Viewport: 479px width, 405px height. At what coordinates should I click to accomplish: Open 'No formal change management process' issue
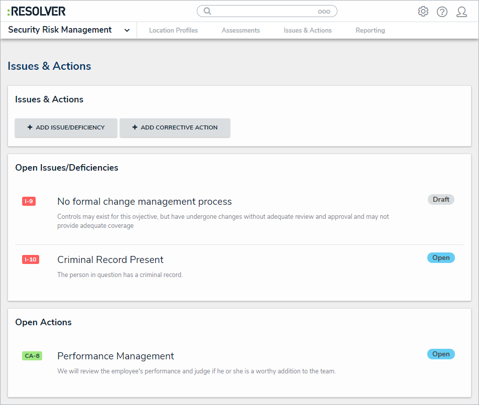(x=145, y=202)
